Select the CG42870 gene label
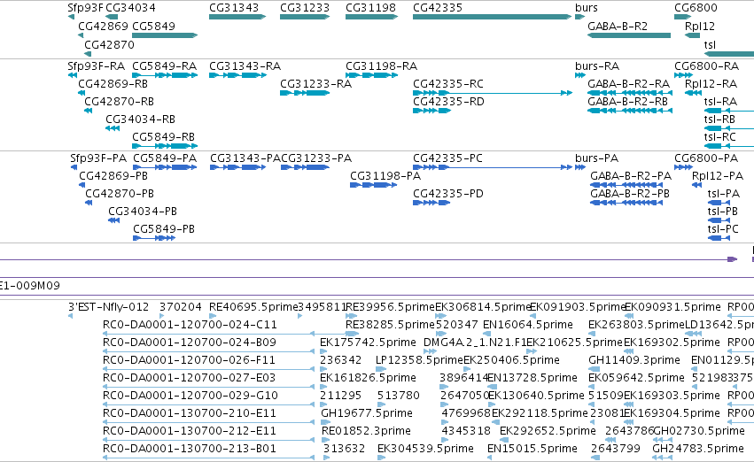The image size is (754, 462). click(109, 44)
